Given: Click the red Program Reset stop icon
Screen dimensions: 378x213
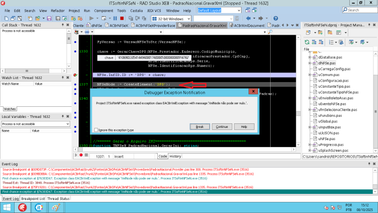Looking at the screenshot, I should (122, 18).
